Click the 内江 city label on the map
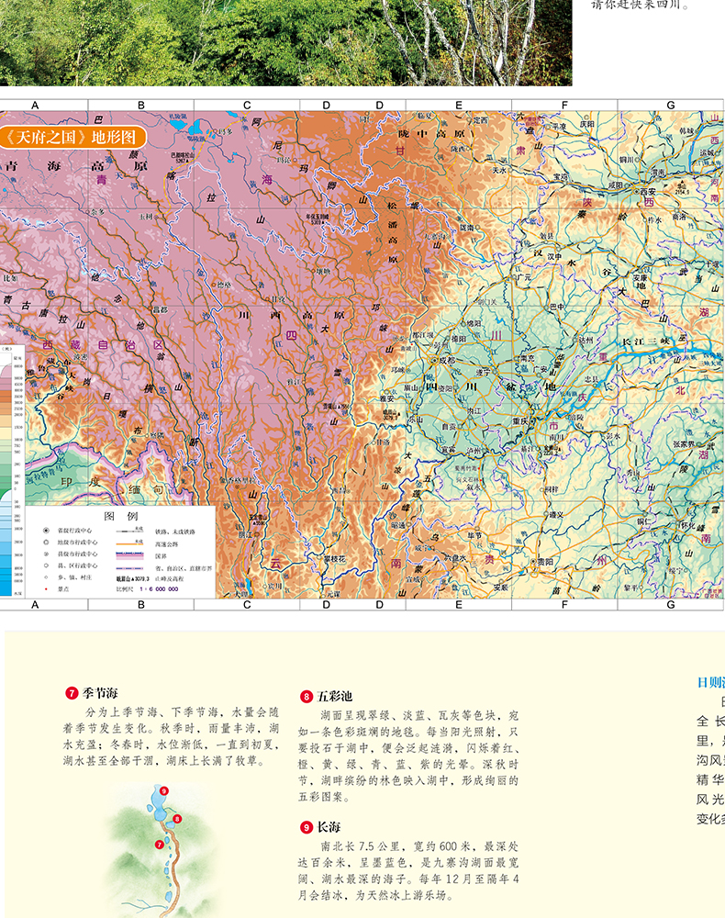The width and height of the screenshot is (725, 918). coord(474,411)
